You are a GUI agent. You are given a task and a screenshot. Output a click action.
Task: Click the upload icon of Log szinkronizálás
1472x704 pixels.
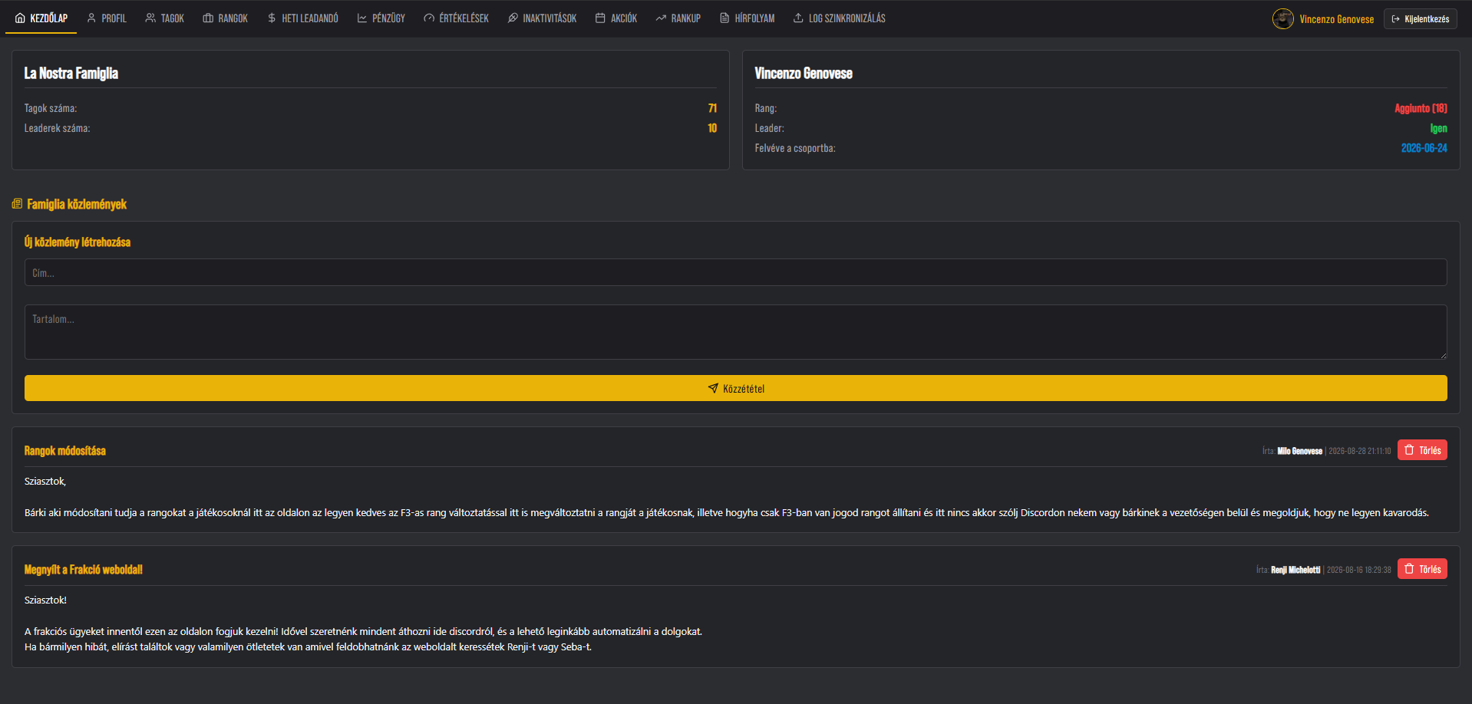[798, 18]
